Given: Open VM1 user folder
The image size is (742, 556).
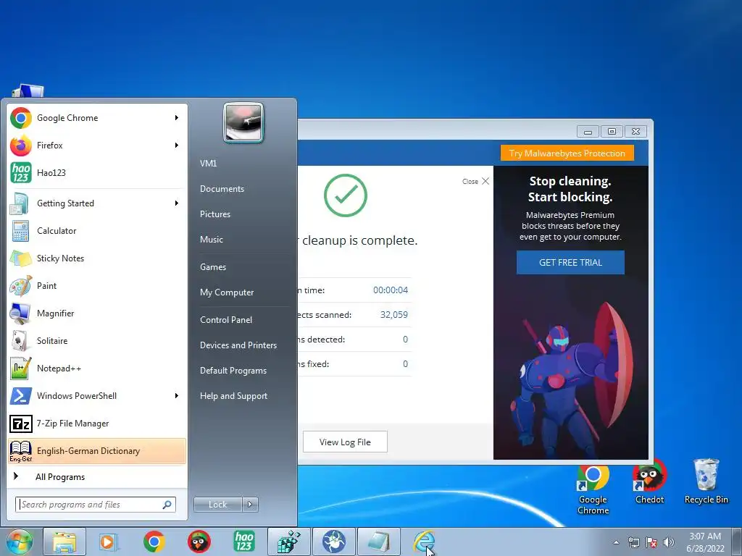Looking at the screenshot, I should (x=208, y=163).
